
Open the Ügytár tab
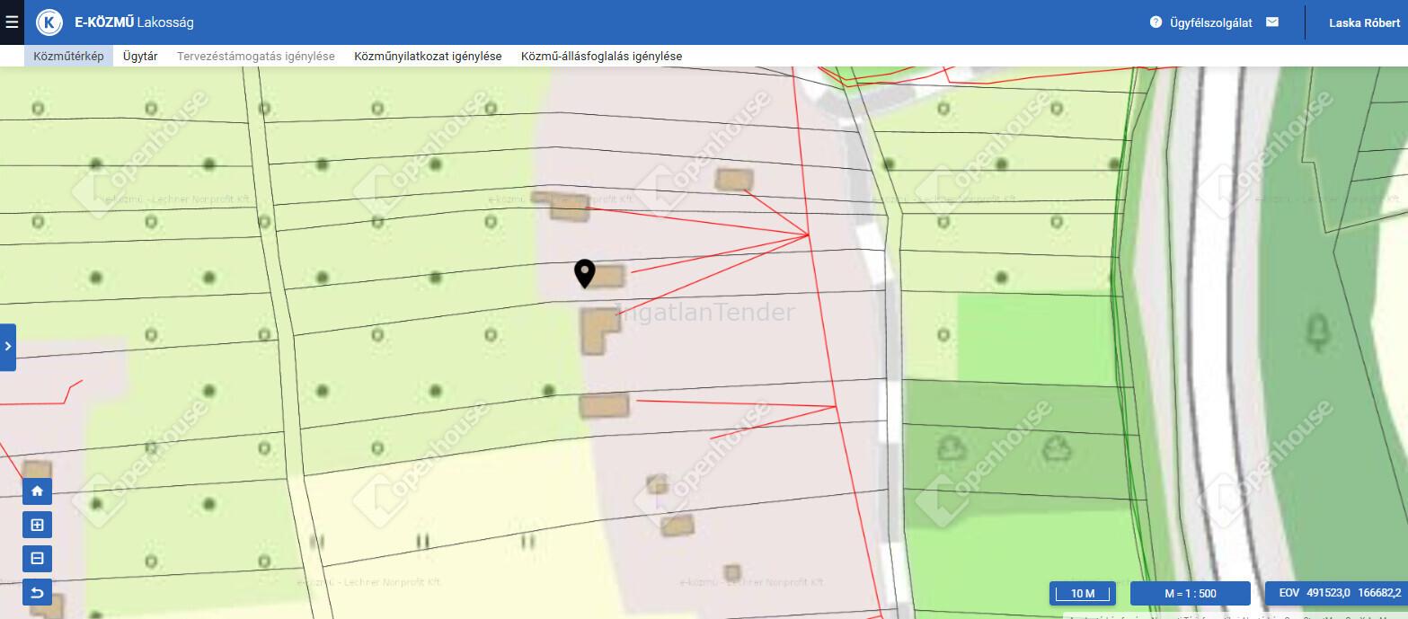tap(140, 56)
